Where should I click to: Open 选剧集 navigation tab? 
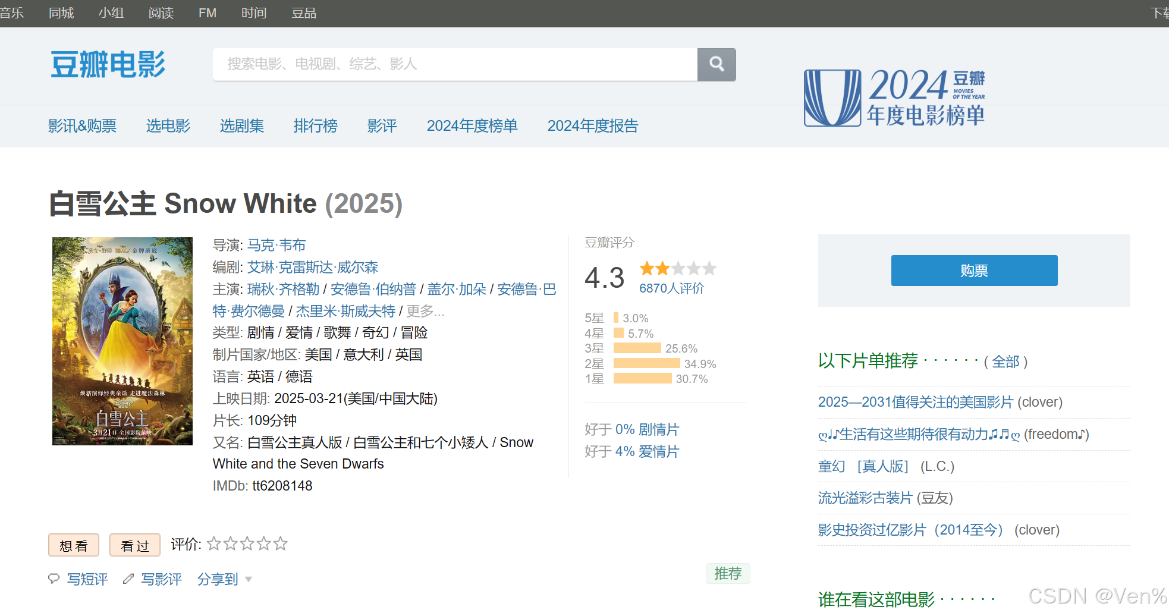[242, 125]
